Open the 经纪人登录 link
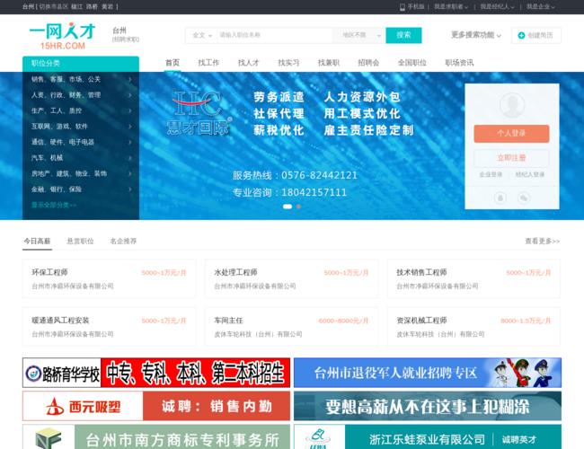This screenshot has height=449, width=584. click(x=530, y=174)
